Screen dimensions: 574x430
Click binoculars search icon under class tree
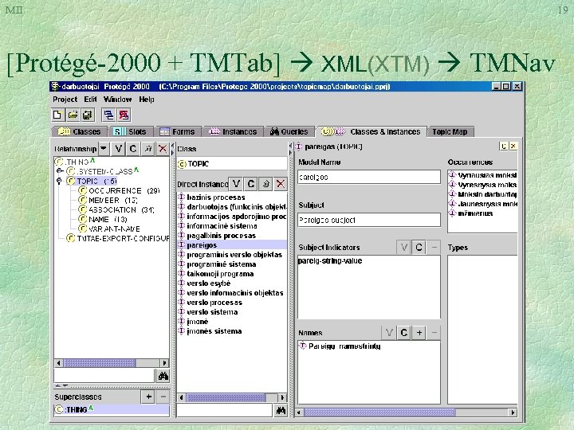click(163, 376)
